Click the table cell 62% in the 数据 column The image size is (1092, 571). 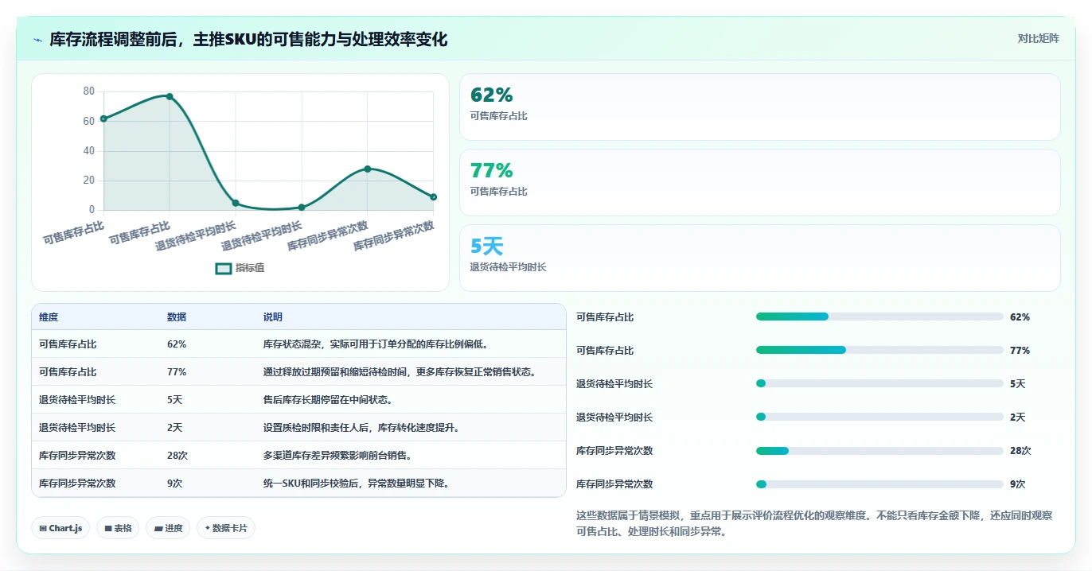[177, 344]
